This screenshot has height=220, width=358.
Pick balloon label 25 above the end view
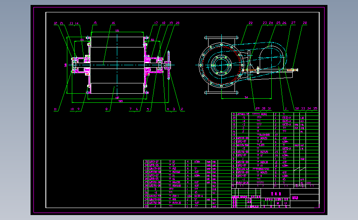coord(278,23)
